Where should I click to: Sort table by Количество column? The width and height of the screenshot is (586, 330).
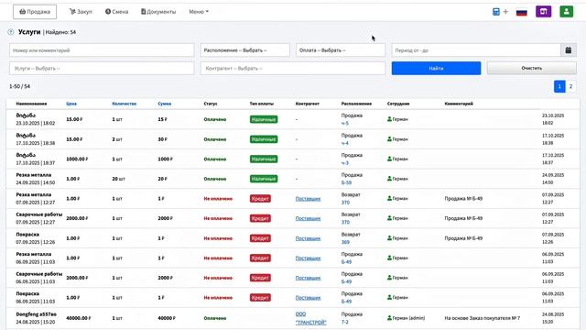point(125,104)
